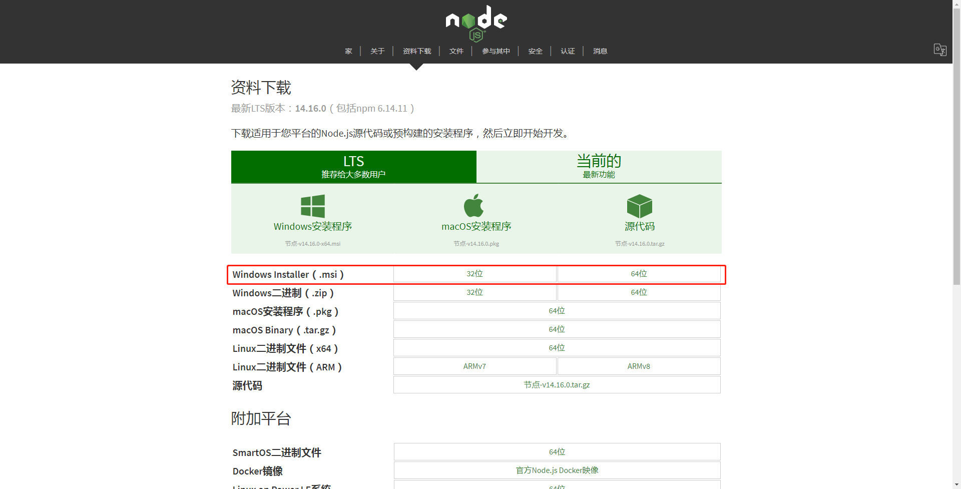
Task: Download Linux ARM ARMv7 binary
Action: tap(474, 366)
